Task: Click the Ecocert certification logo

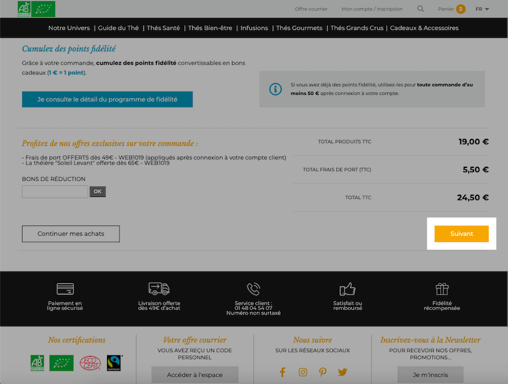Action: (x=90, y=363)
